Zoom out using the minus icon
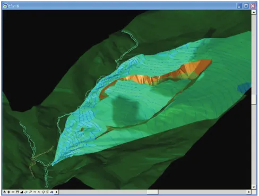The height and width of the screenshot is (196, 259). click(x=13, y=192)
